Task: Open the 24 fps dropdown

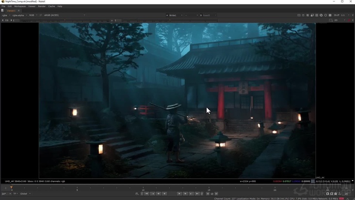Action: tap(6, 194)
